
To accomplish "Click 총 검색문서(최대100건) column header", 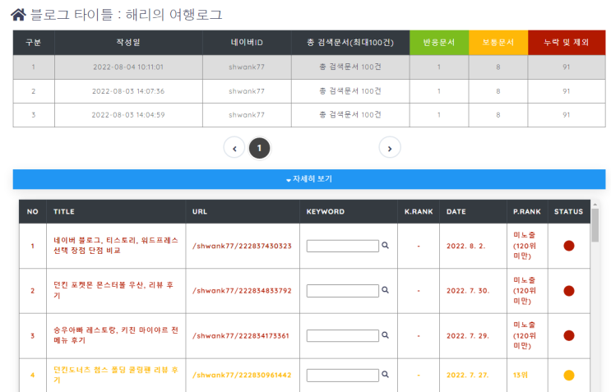I will (x=350, y=43).
